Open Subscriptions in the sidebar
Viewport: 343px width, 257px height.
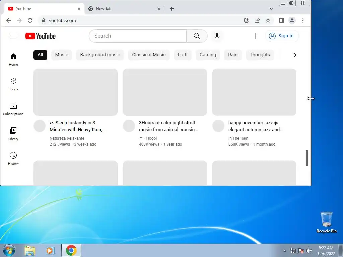(x=13, y=109)
